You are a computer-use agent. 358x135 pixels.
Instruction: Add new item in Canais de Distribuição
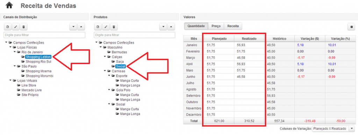click(8, 27)
